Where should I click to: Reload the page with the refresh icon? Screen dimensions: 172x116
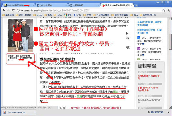pos(13,10)
